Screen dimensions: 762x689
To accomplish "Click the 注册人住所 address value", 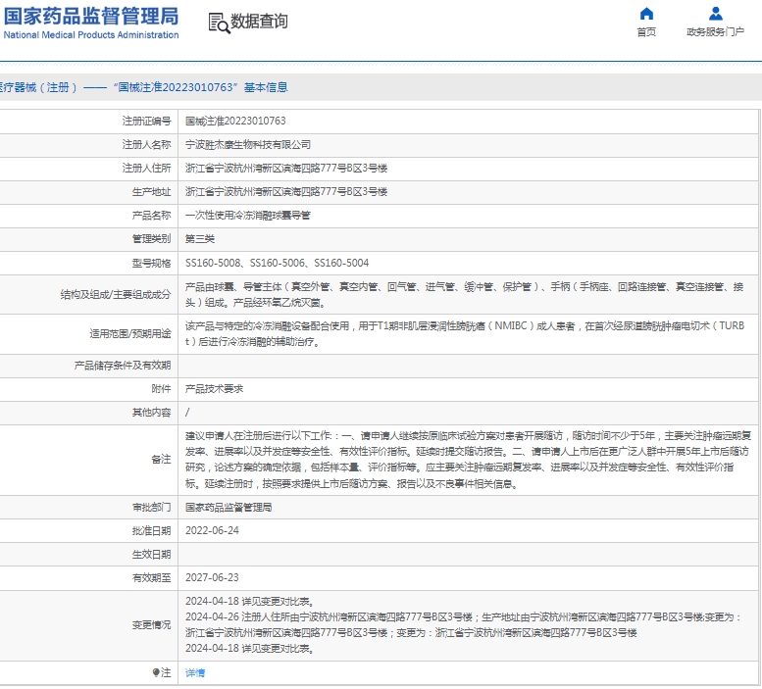I will 286,169.
